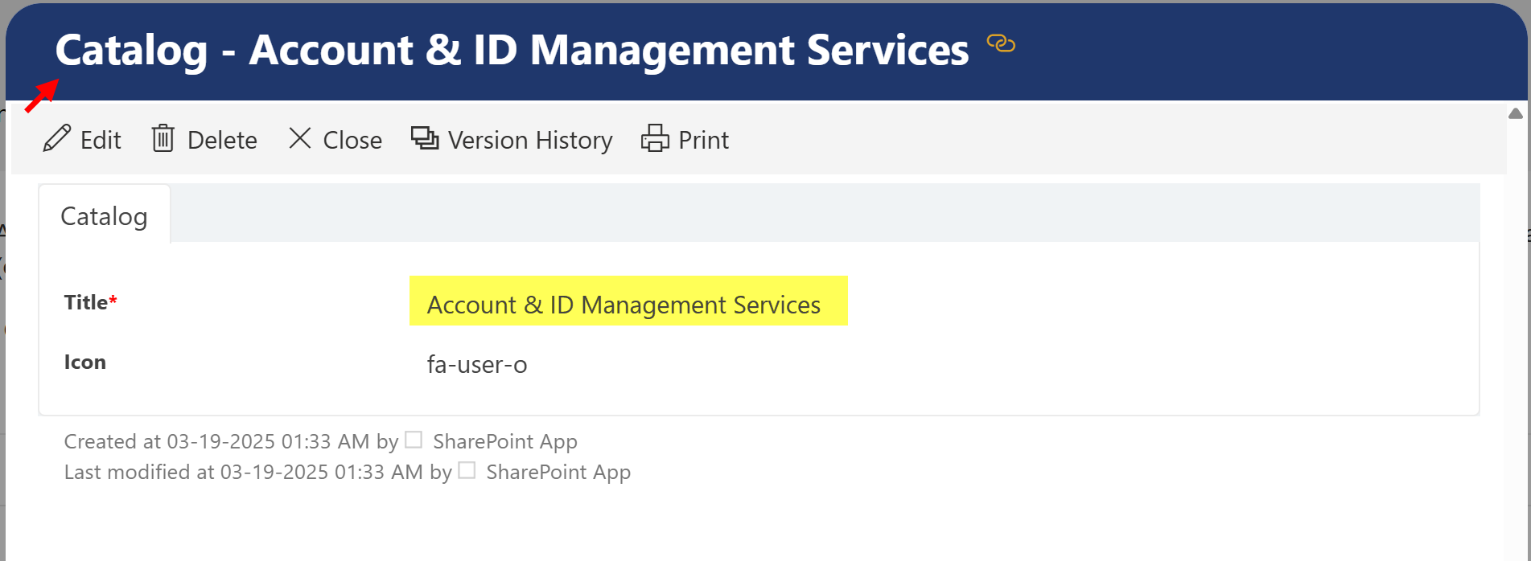Click the fa-user-o icon field value
Image resolution: width=1531 pixels, height=561 pixels.
[x=477, y=365]
